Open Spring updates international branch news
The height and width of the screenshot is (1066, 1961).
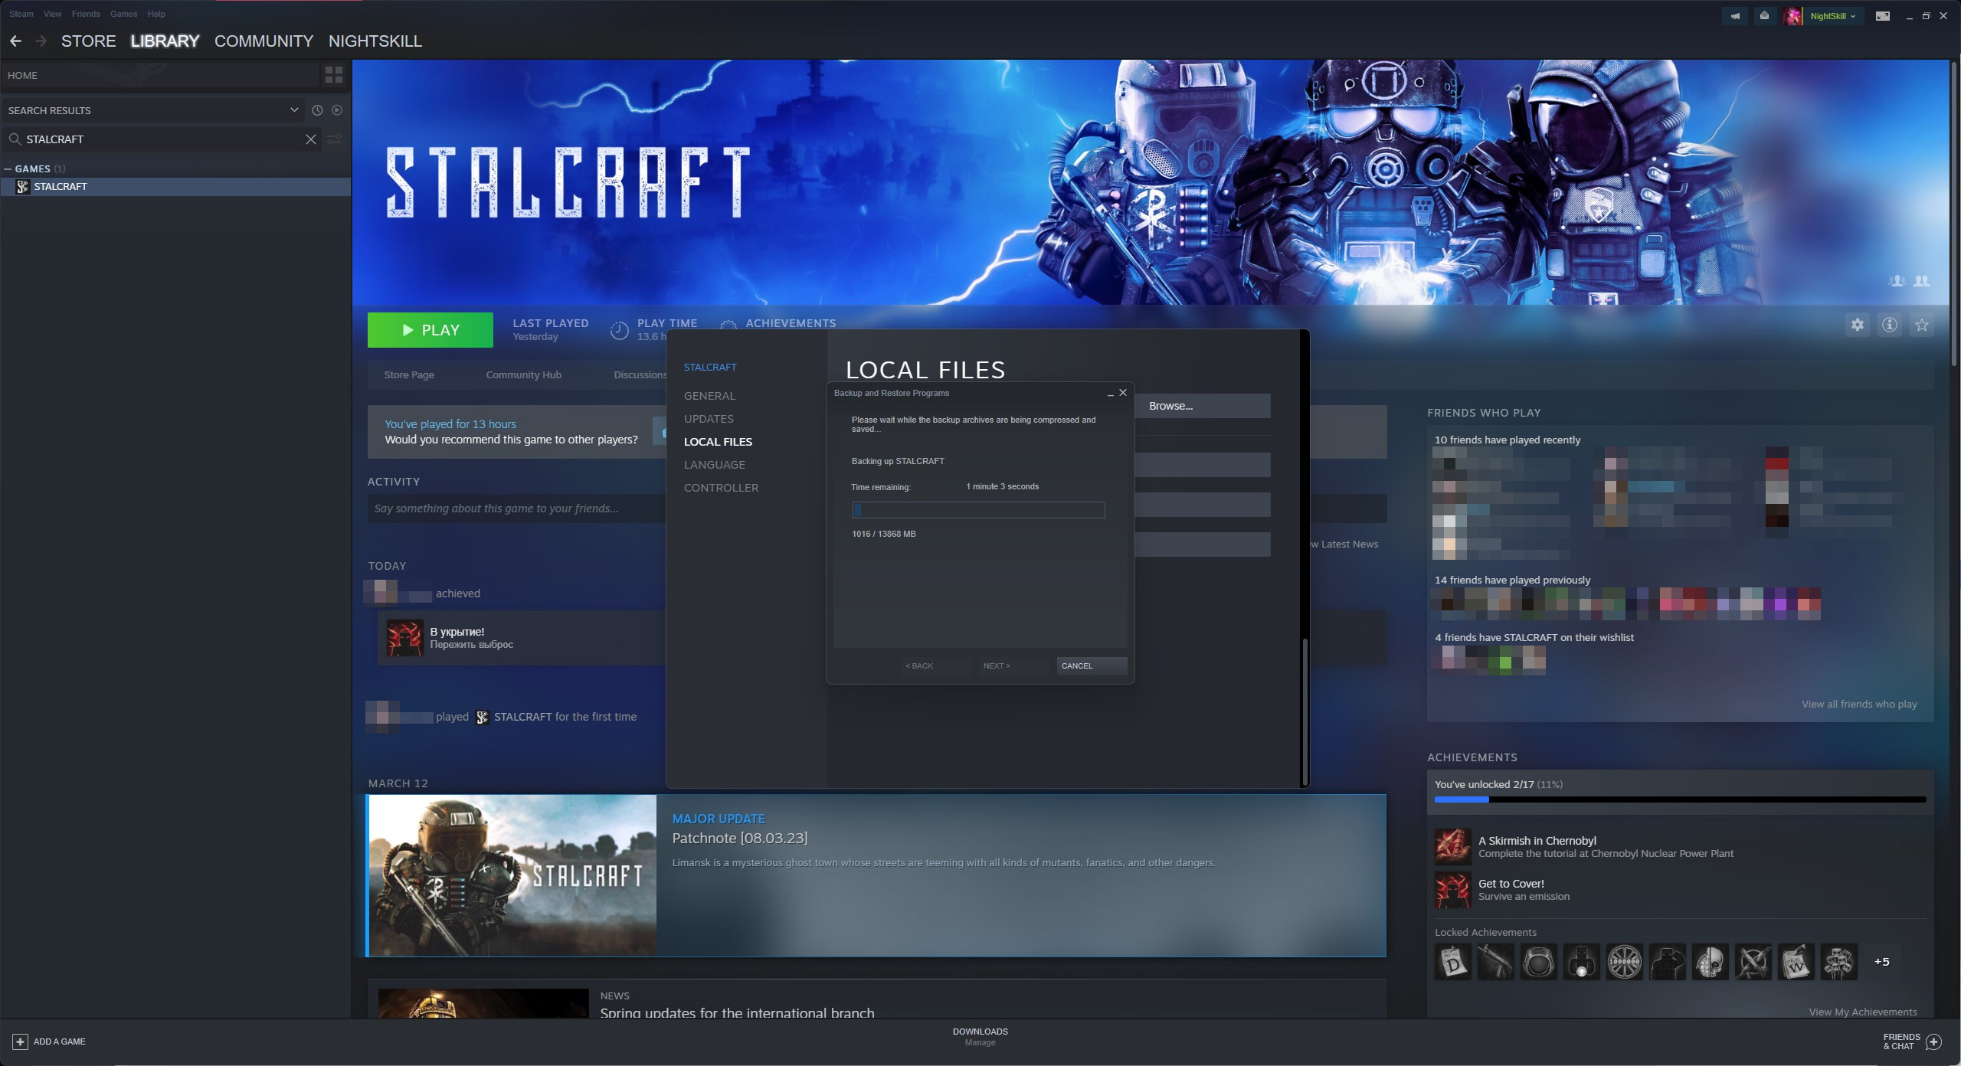click(737, 1012)
